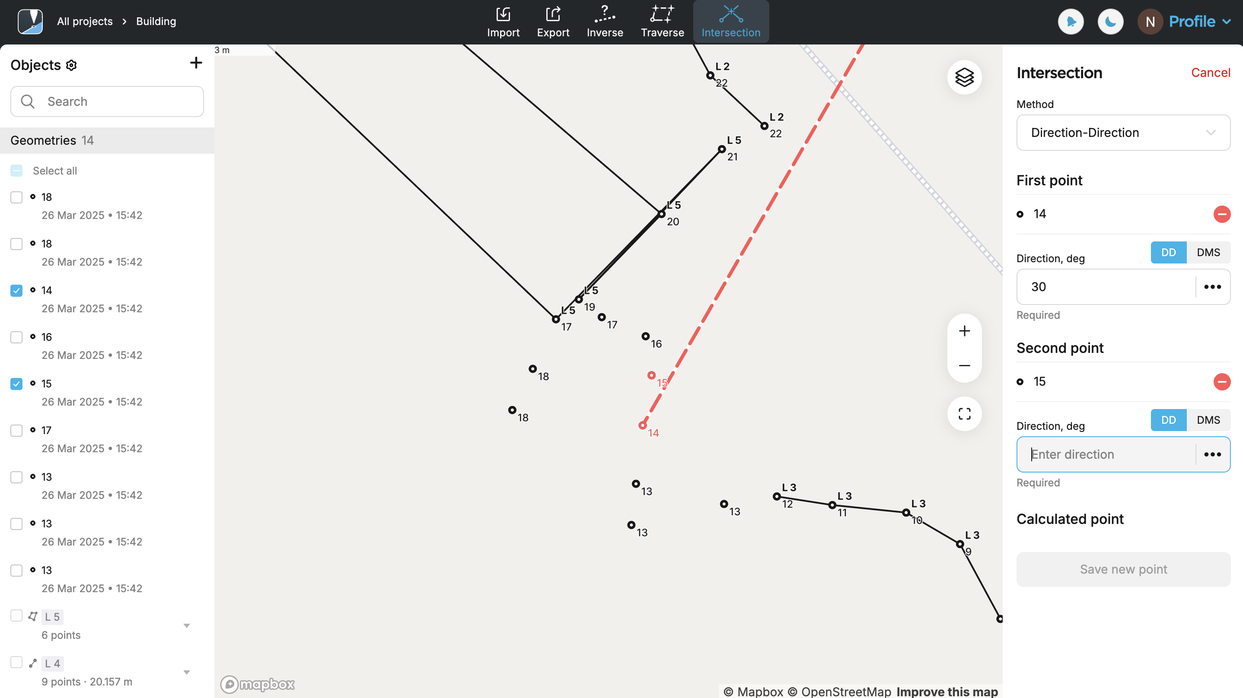The height and width of the screenshot is (698, 1243).
Task: Click map point 14 in red
Action: coord(642,425)
